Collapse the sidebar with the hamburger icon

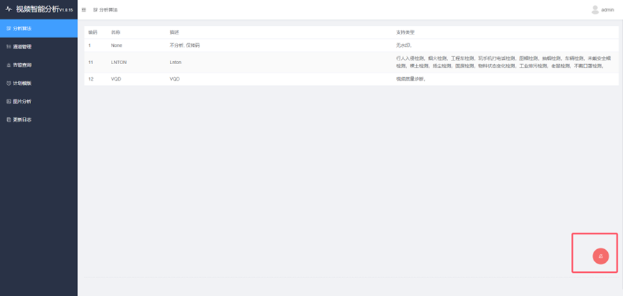(84, 10)
